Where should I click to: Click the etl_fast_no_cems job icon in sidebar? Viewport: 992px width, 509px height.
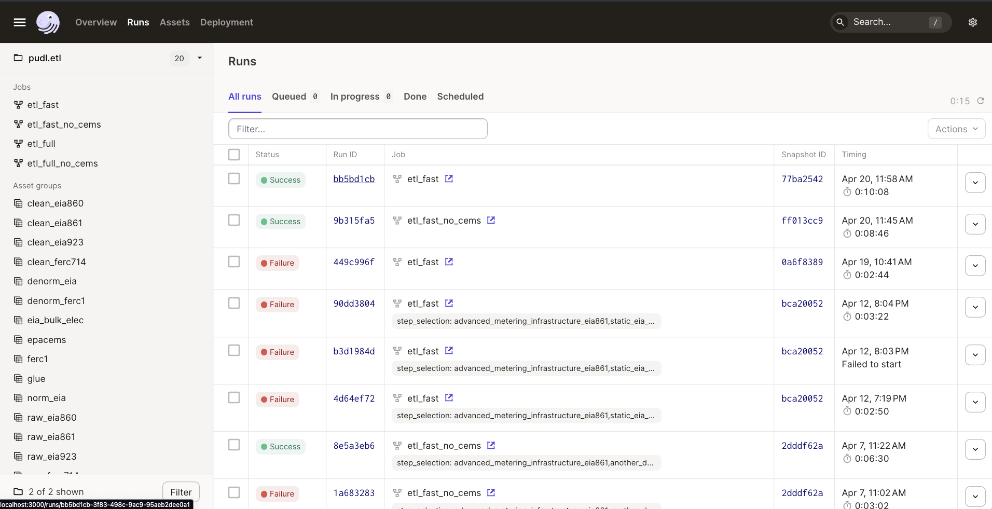tap(18, 125)
